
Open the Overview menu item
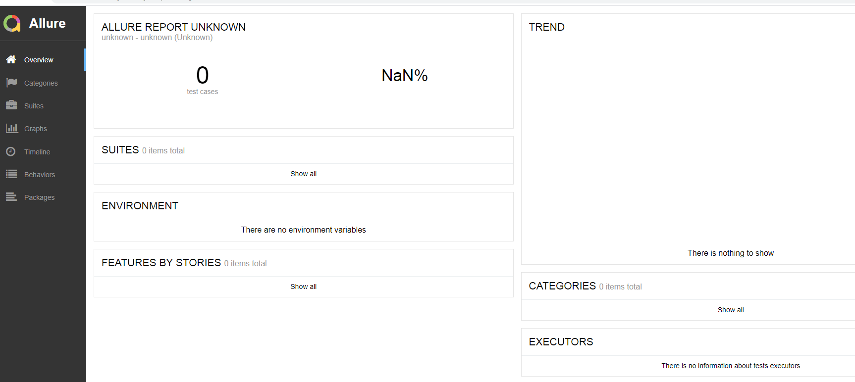point(43,60)
